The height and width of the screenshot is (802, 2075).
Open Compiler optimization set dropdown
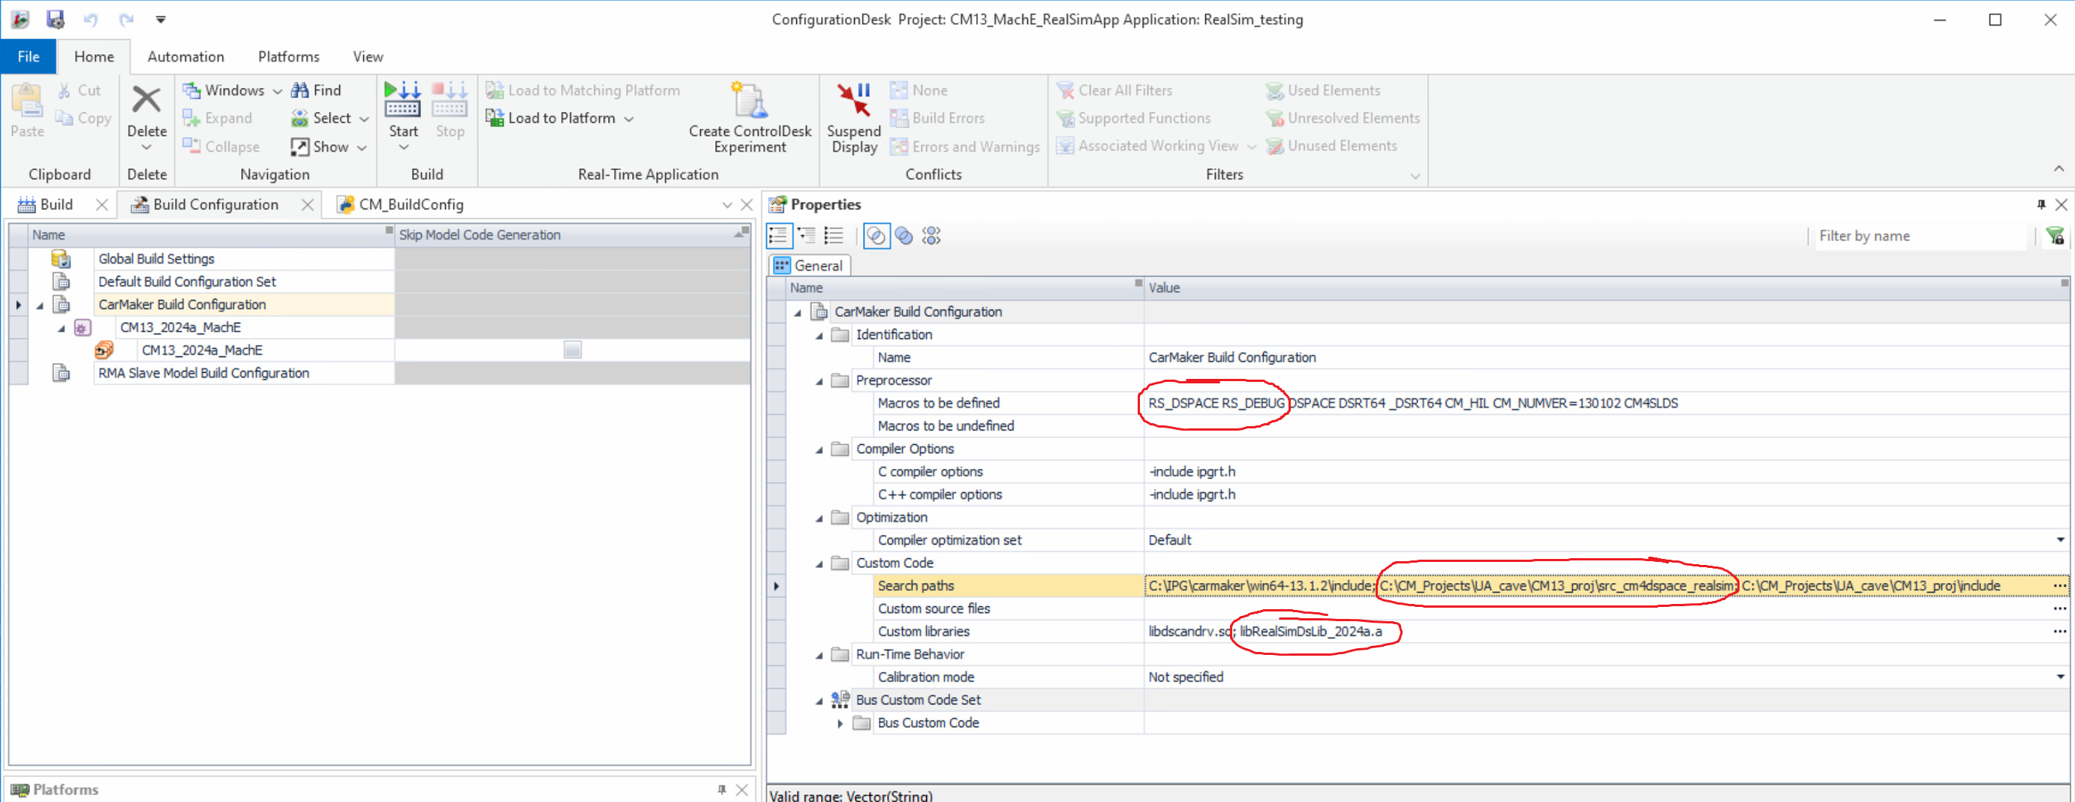click(2060, 539)
